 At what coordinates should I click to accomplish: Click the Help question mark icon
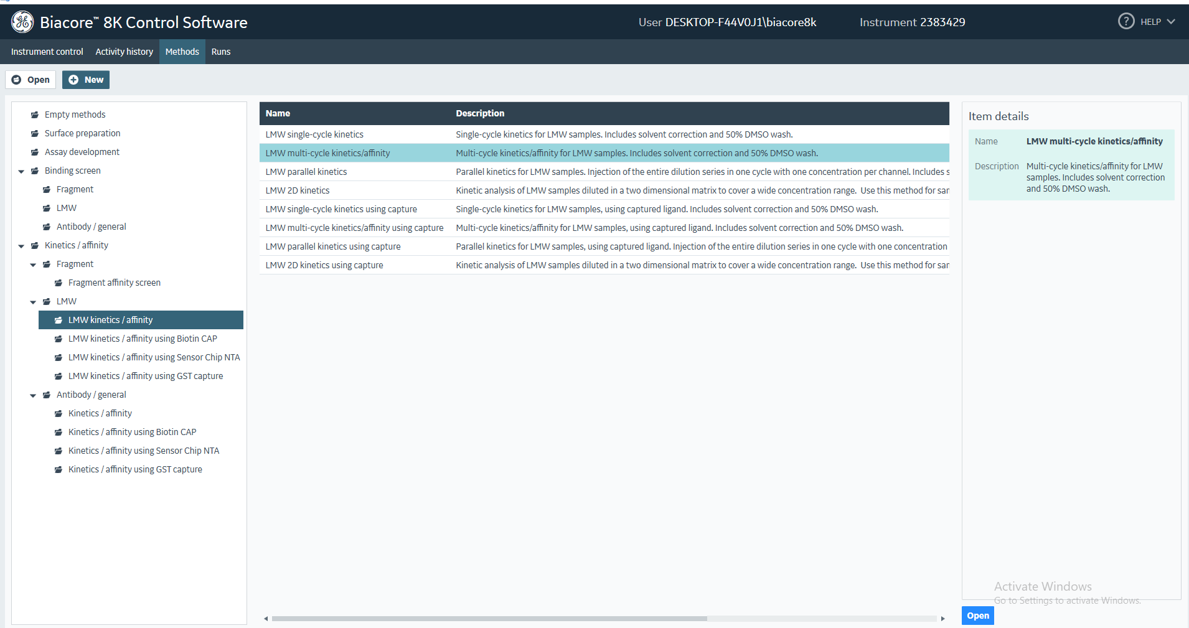coord(1126,22)
